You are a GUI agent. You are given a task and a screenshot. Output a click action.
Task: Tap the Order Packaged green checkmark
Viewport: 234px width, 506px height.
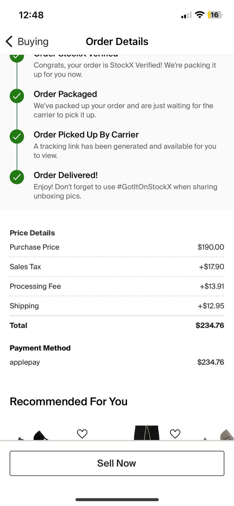coord(17,96)
